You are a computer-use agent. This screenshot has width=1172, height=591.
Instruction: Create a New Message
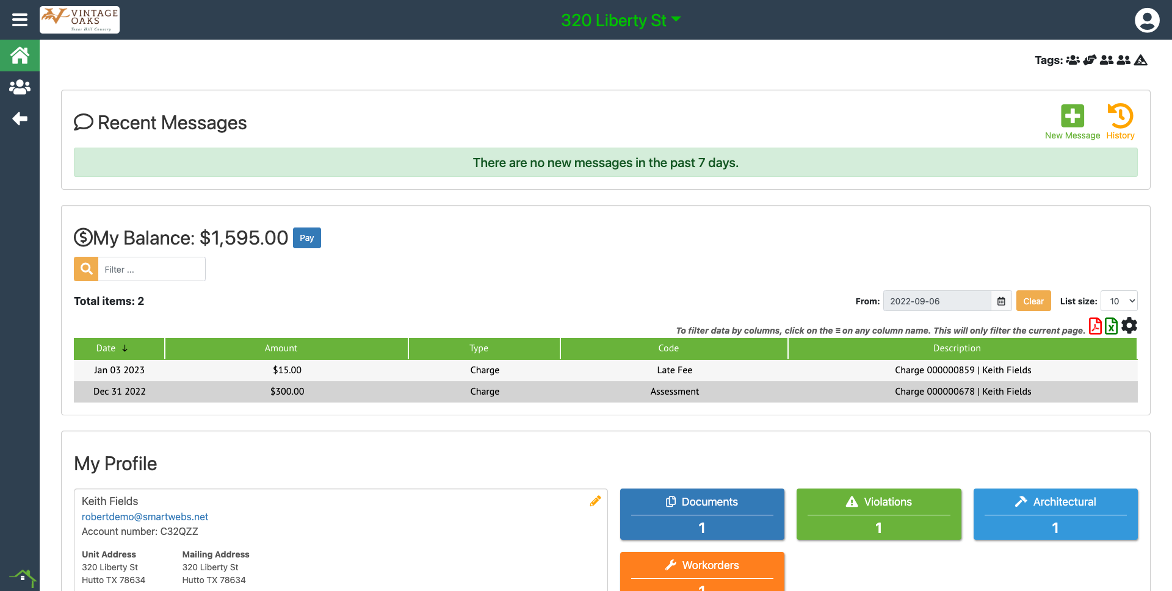[x=1072, y=122]
